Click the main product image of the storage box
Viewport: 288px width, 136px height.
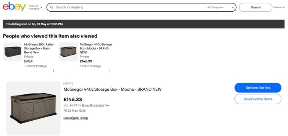click(33, 108)
